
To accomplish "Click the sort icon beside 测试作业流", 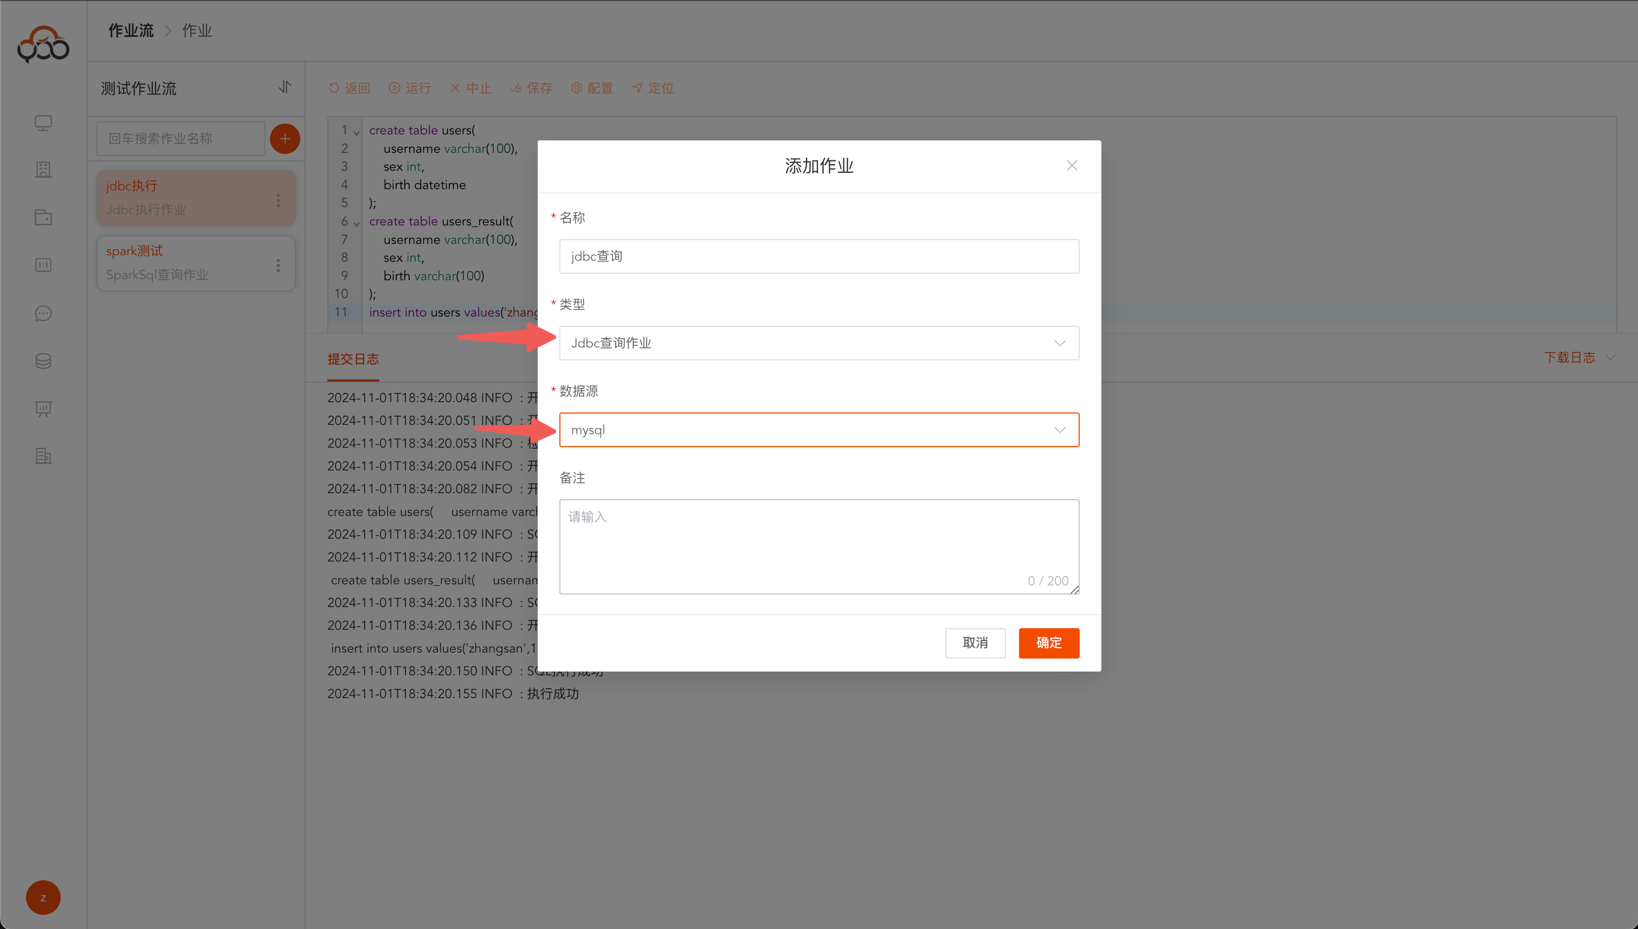I will [x=285, y=87].
